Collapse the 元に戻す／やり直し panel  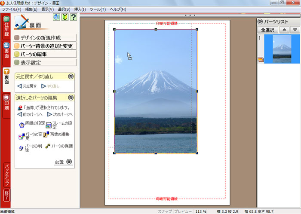tap(71, 76)
